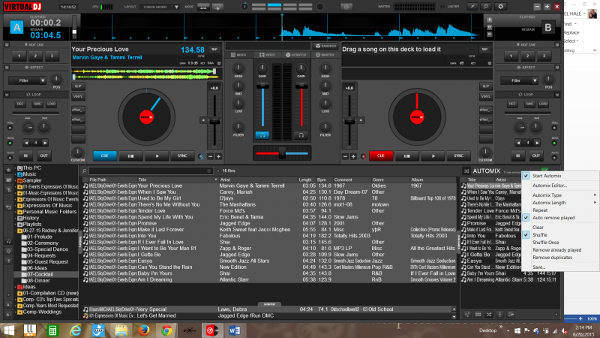Click the export arrow icon under Automix list

(x=511, y=314)
